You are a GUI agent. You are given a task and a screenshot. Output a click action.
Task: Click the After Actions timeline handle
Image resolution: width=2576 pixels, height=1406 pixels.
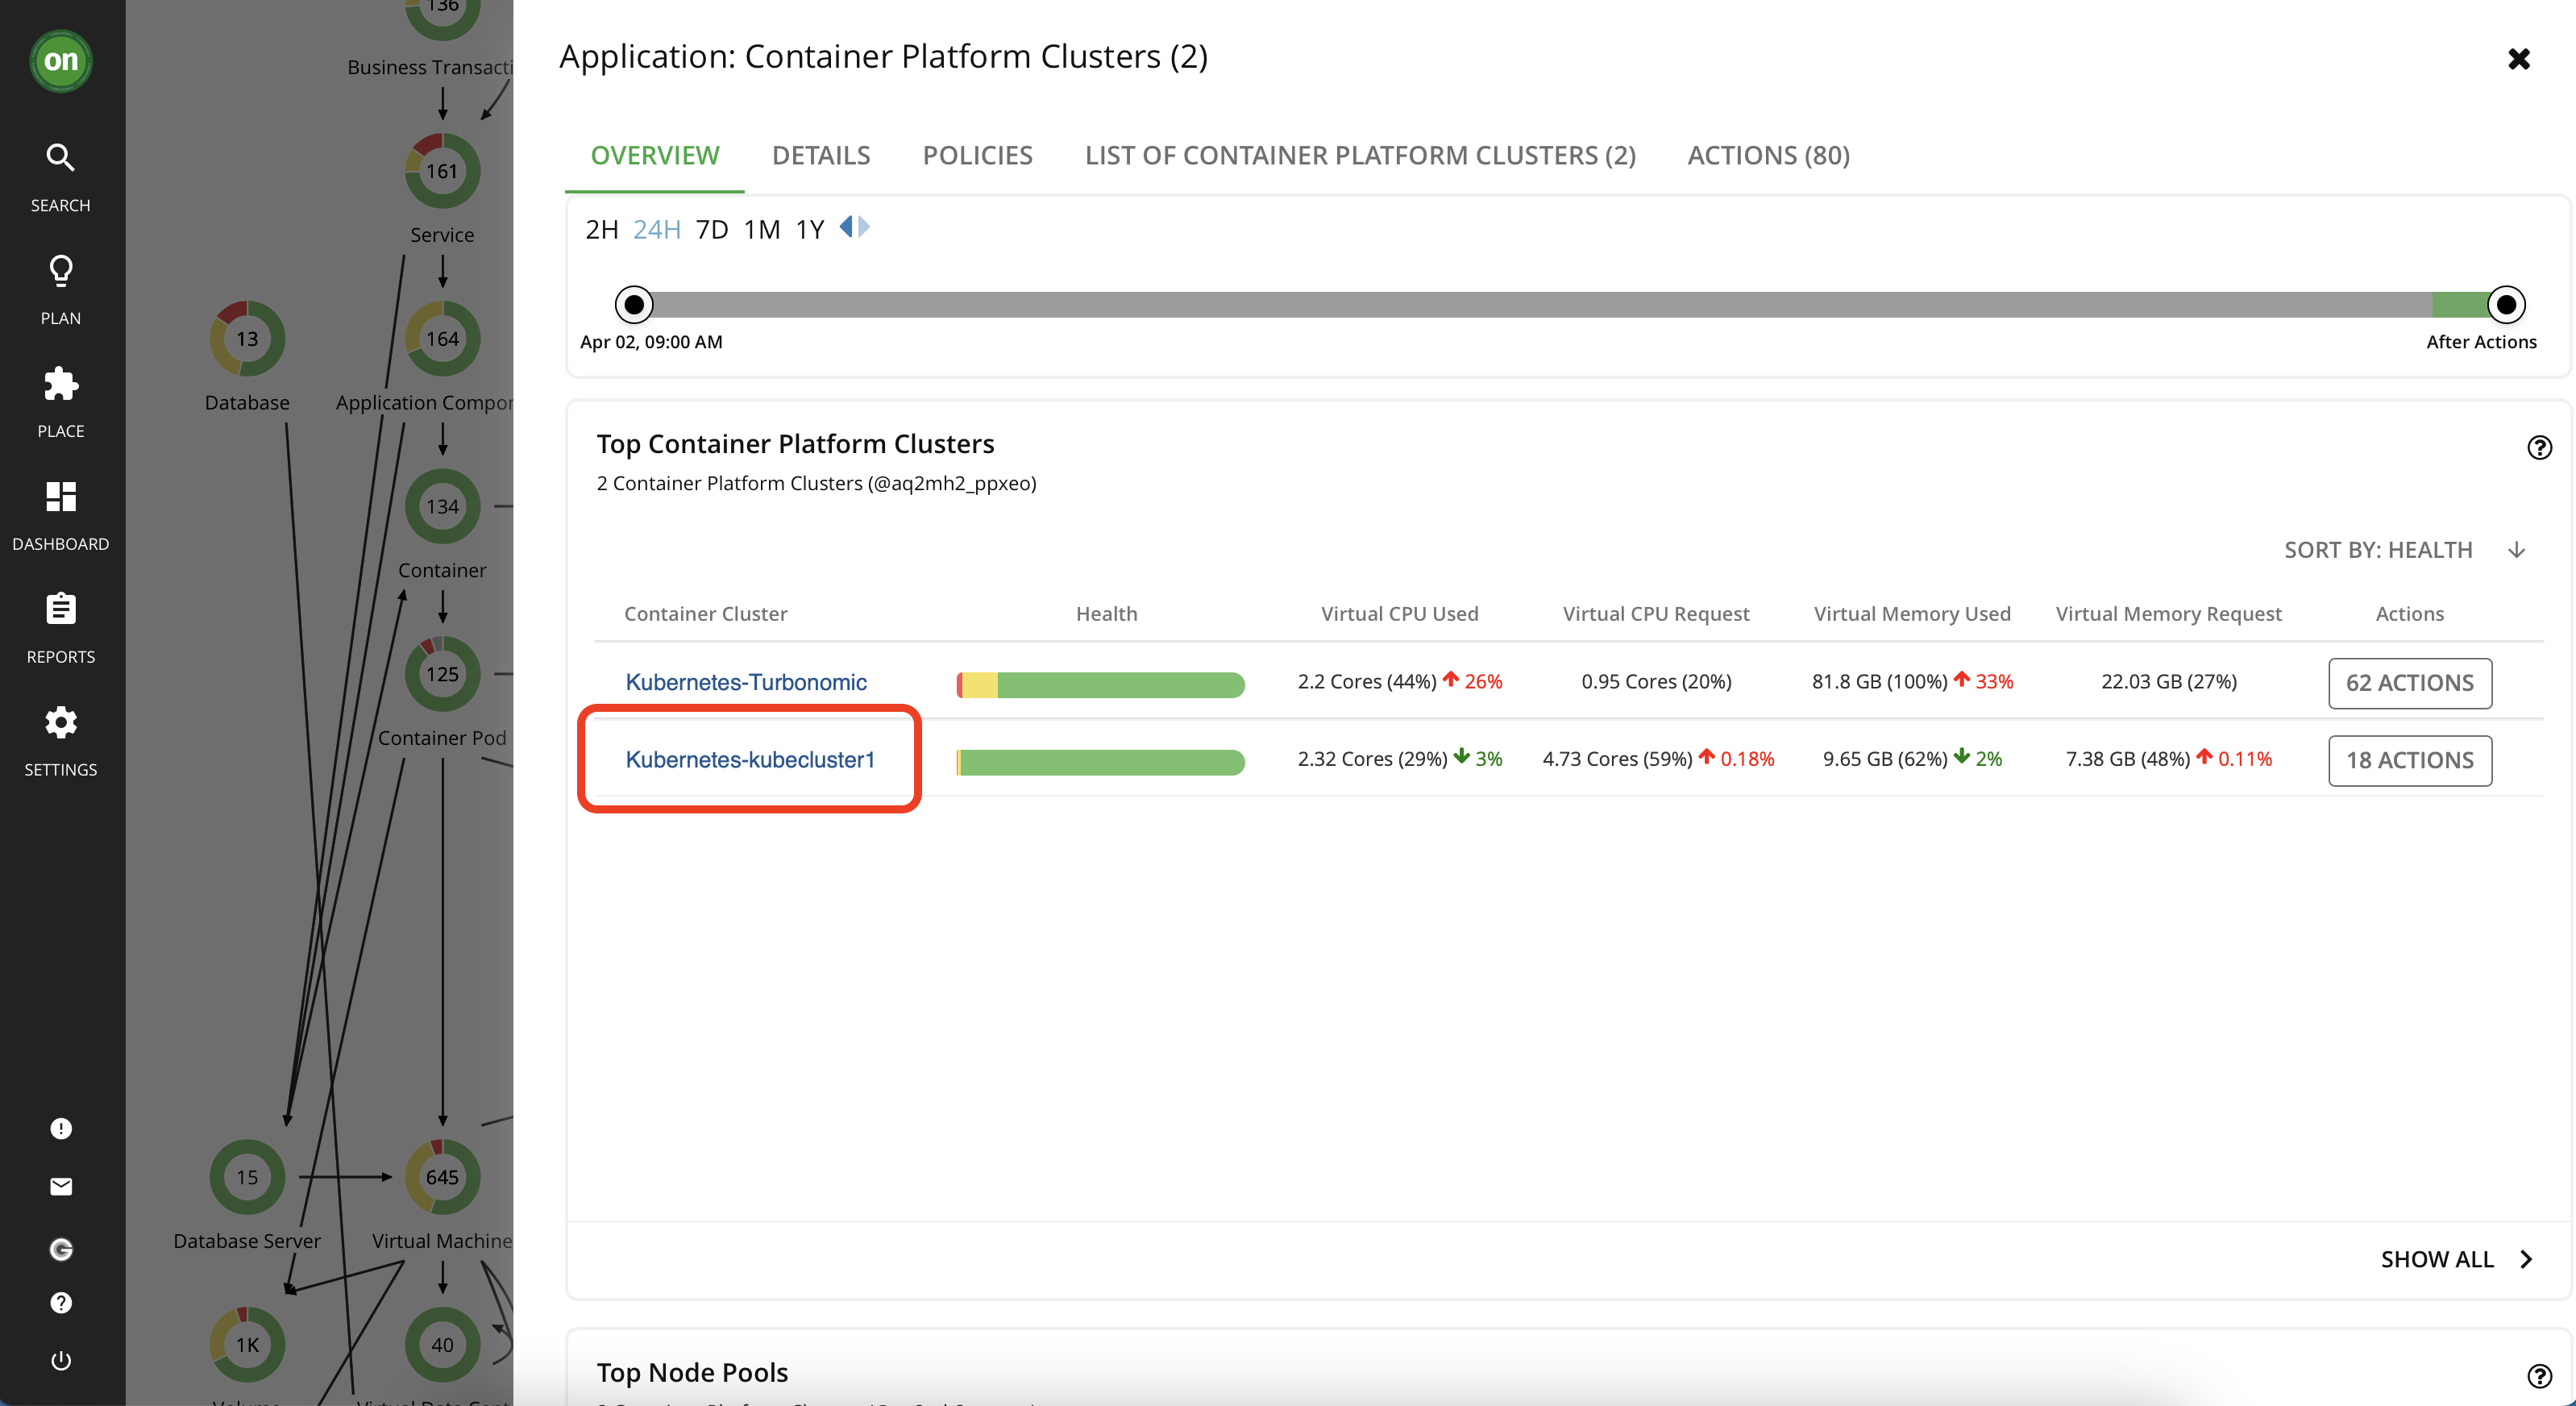(2505, 304)
